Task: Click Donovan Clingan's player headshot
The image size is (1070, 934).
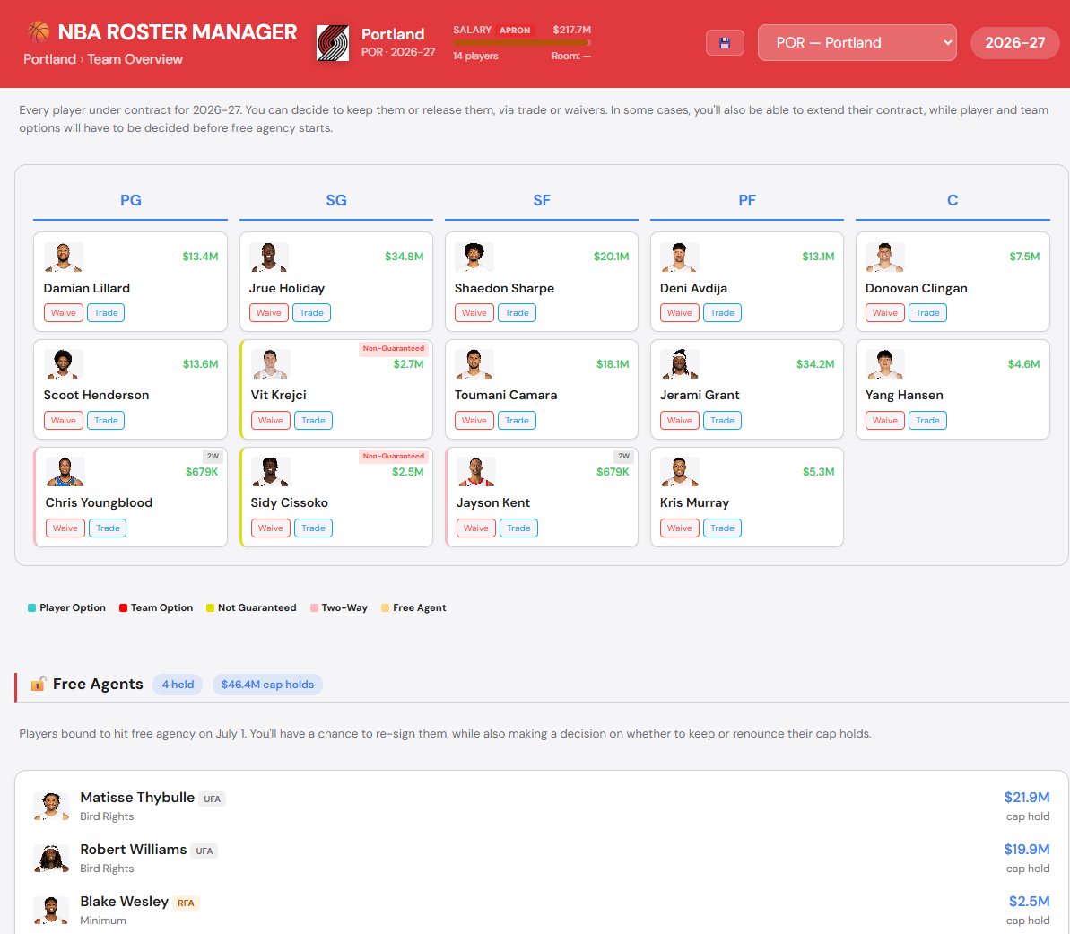Action: (885, 258)
